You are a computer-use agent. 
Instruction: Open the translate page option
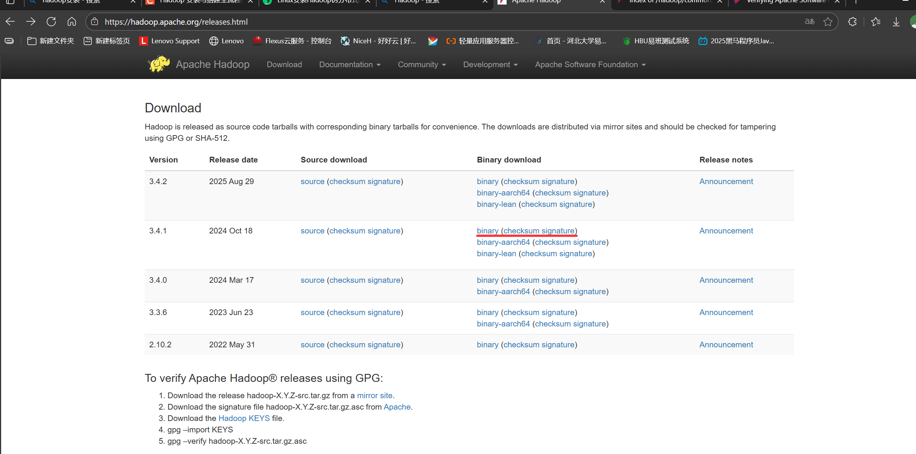(x=810, y=22)
